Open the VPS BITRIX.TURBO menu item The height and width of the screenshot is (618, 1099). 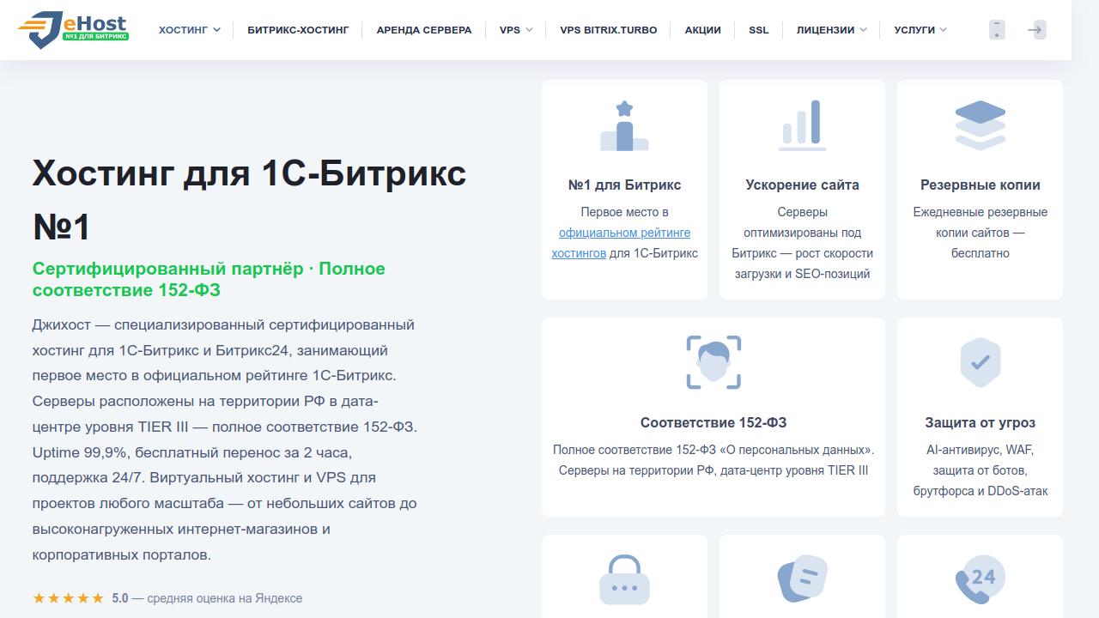tap(609, 29)
